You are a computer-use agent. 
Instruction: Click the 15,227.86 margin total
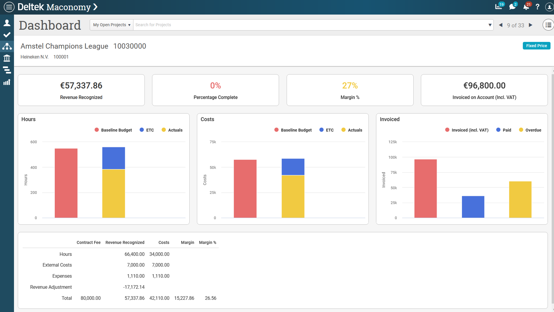(x=184, y=298)
